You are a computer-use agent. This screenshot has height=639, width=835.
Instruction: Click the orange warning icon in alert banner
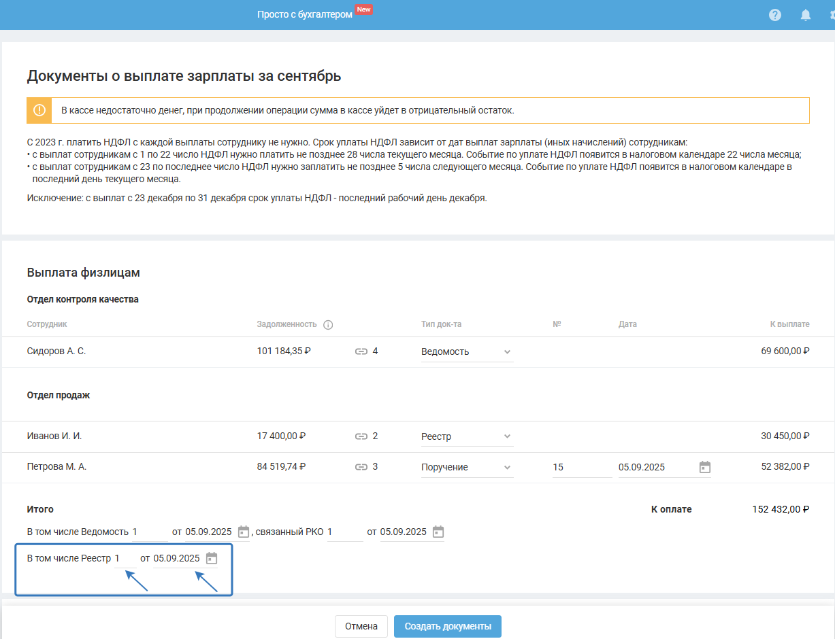pos(39,110)
